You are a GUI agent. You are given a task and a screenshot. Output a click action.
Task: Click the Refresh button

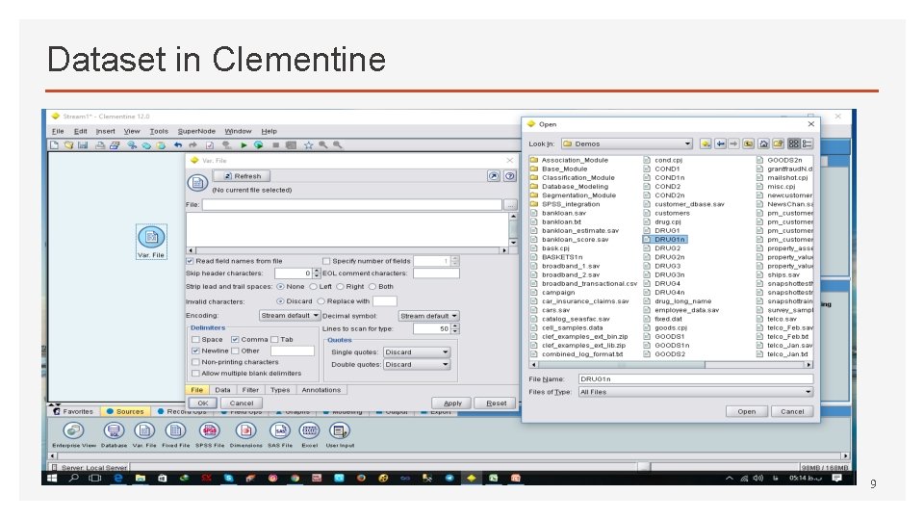[x=243, y=176]
